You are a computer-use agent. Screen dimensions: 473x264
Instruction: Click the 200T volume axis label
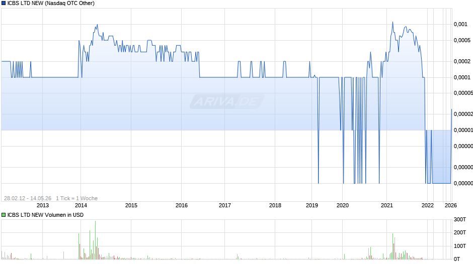click(x=460, y=232)
